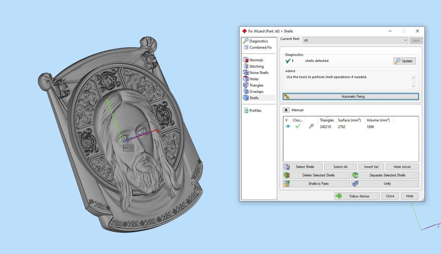This screenshot has height=254, width=441.
Task: Collapse the Manual section
Action: [286, 110]
